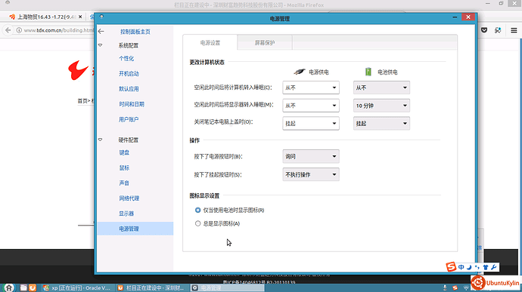Click Firefox back navigation button
This screenshot has height=292, width=522.
click(8, 30)
